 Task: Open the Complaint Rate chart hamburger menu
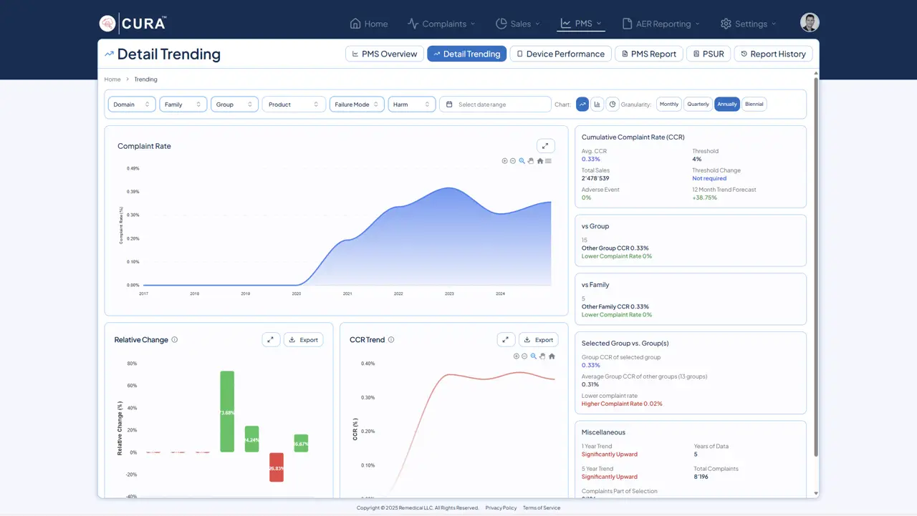[549, 161]
